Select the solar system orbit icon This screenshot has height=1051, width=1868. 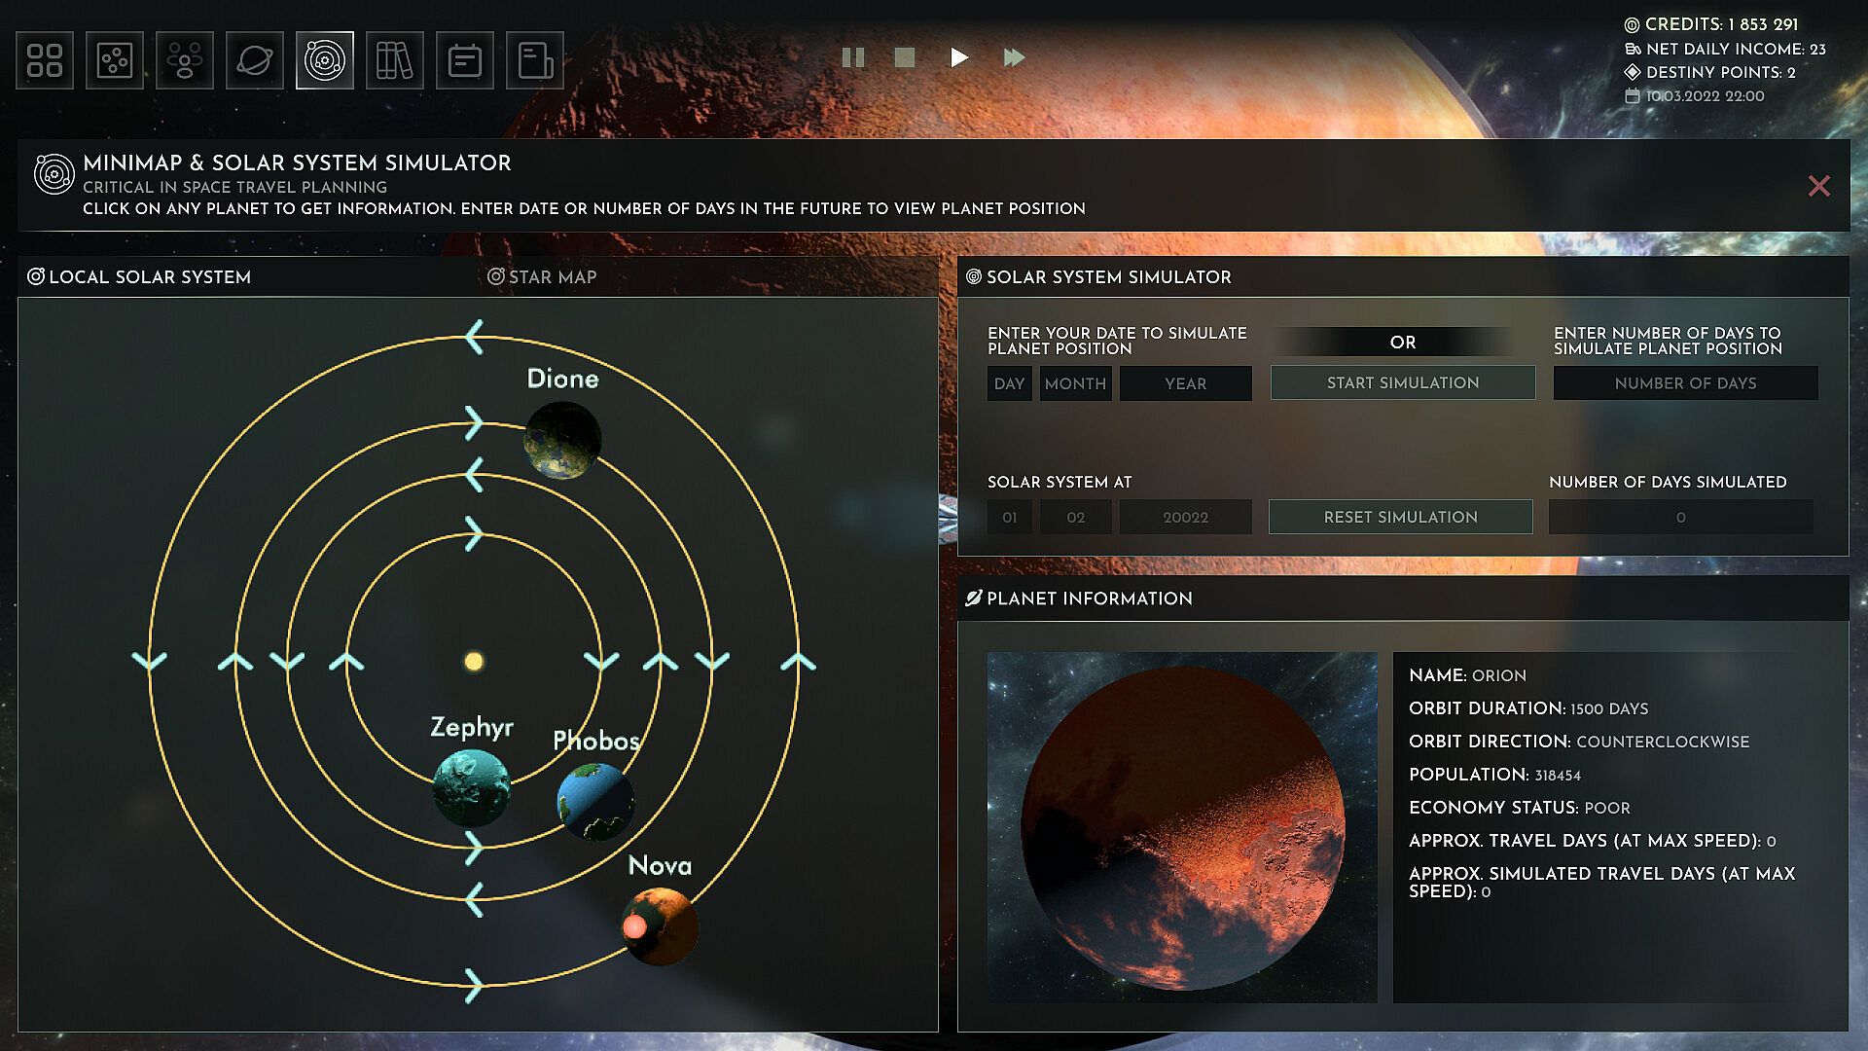click(325, 60)
